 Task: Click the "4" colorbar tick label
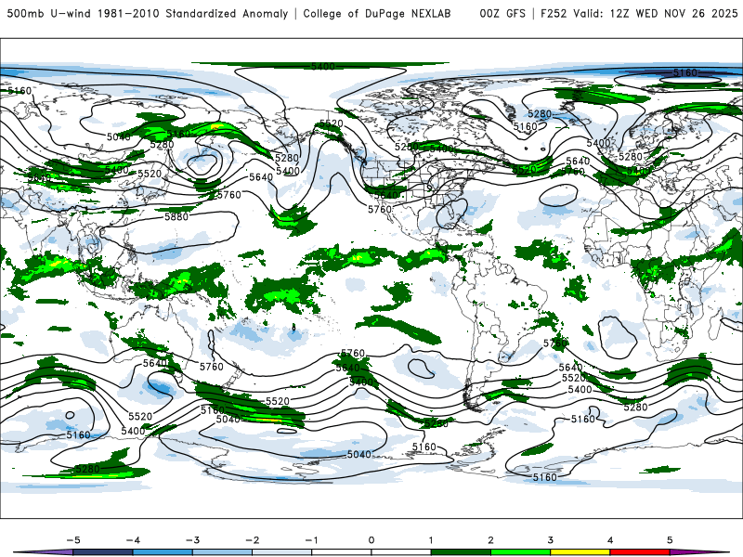pos(610,540)
